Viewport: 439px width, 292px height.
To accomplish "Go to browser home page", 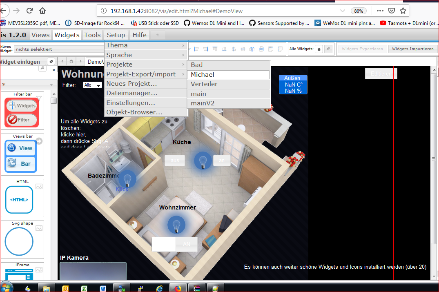I will (42, 11).
